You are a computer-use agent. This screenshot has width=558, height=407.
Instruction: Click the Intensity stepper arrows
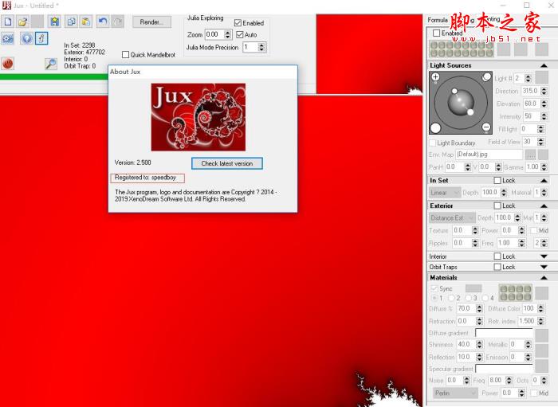point(544,116)
